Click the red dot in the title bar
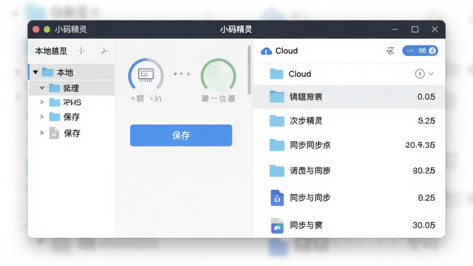Viewport: 473px width, 266px height. pos(36,29)
